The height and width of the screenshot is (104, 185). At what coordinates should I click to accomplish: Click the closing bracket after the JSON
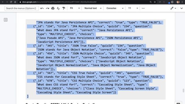pos(28,96)
